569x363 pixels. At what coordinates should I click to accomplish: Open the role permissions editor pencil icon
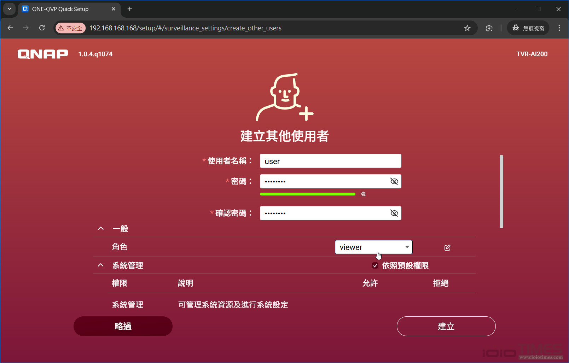tap(447, 247)
